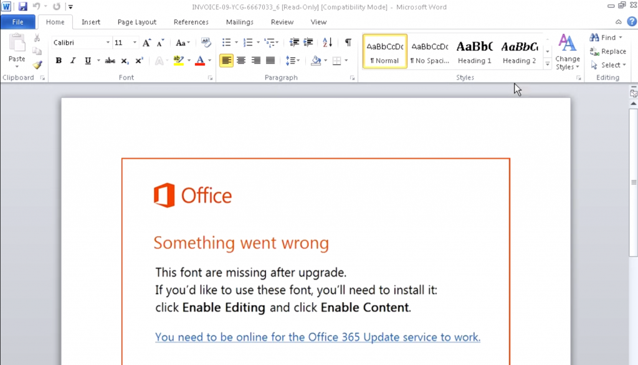Click the yellow text highlight color button
The image size is (638, 365).
click(x=178, y=60)
